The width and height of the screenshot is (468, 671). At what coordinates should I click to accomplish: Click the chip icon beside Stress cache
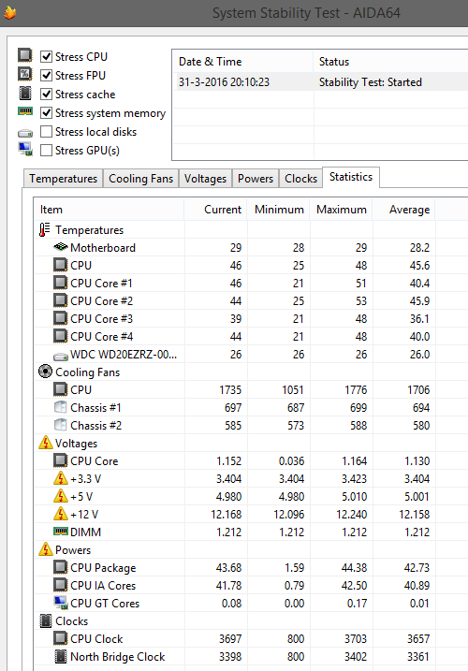coord(25,93)
